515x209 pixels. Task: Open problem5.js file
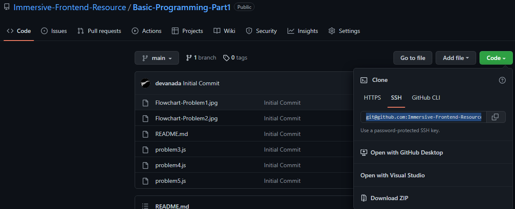pos(171,181)
